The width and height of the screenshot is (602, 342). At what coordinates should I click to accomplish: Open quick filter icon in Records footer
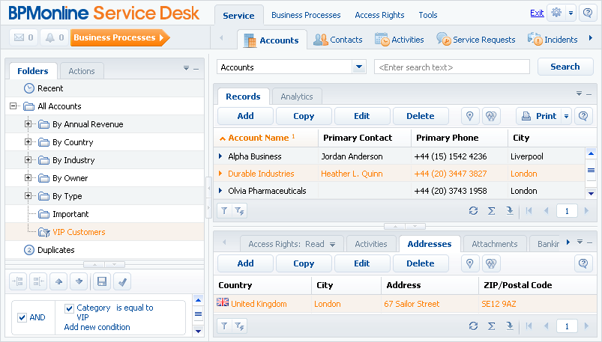click(x=240, y=210)
